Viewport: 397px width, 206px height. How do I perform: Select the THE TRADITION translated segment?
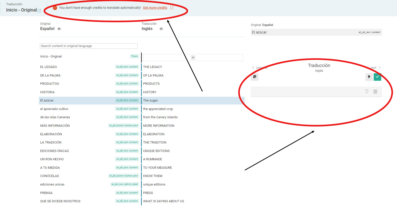click(x=155, y=142)
